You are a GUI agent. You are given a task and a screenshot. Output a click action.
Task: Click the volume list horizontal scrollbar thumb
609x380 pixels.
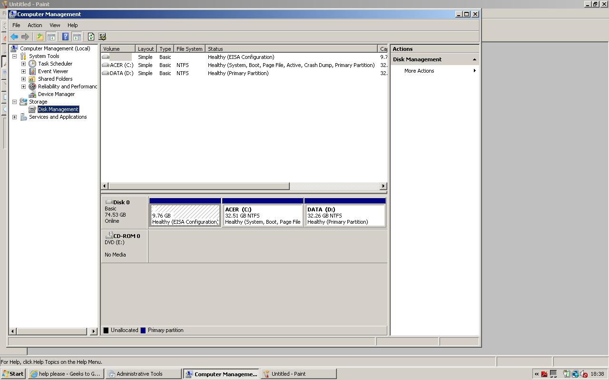tap(199, 186)
